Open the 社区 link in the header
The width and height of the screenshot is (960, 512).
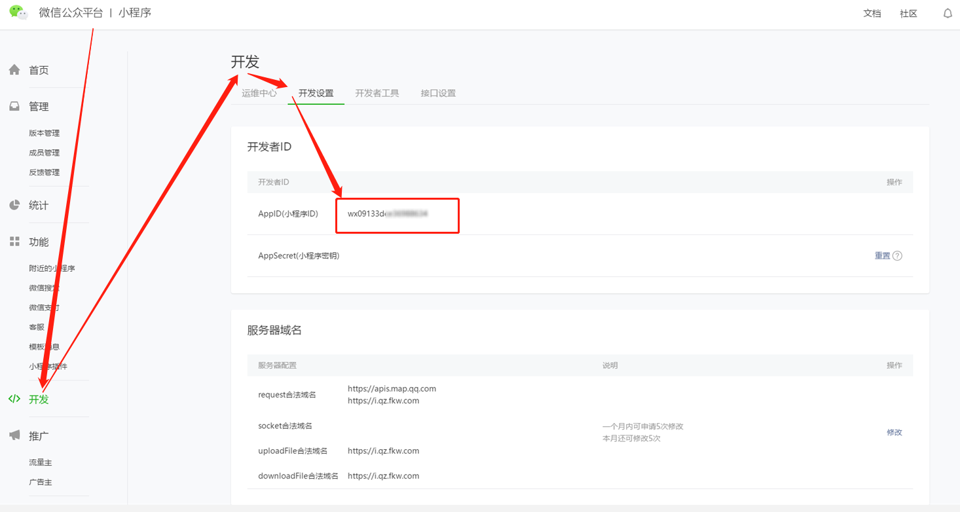point(908,13)
